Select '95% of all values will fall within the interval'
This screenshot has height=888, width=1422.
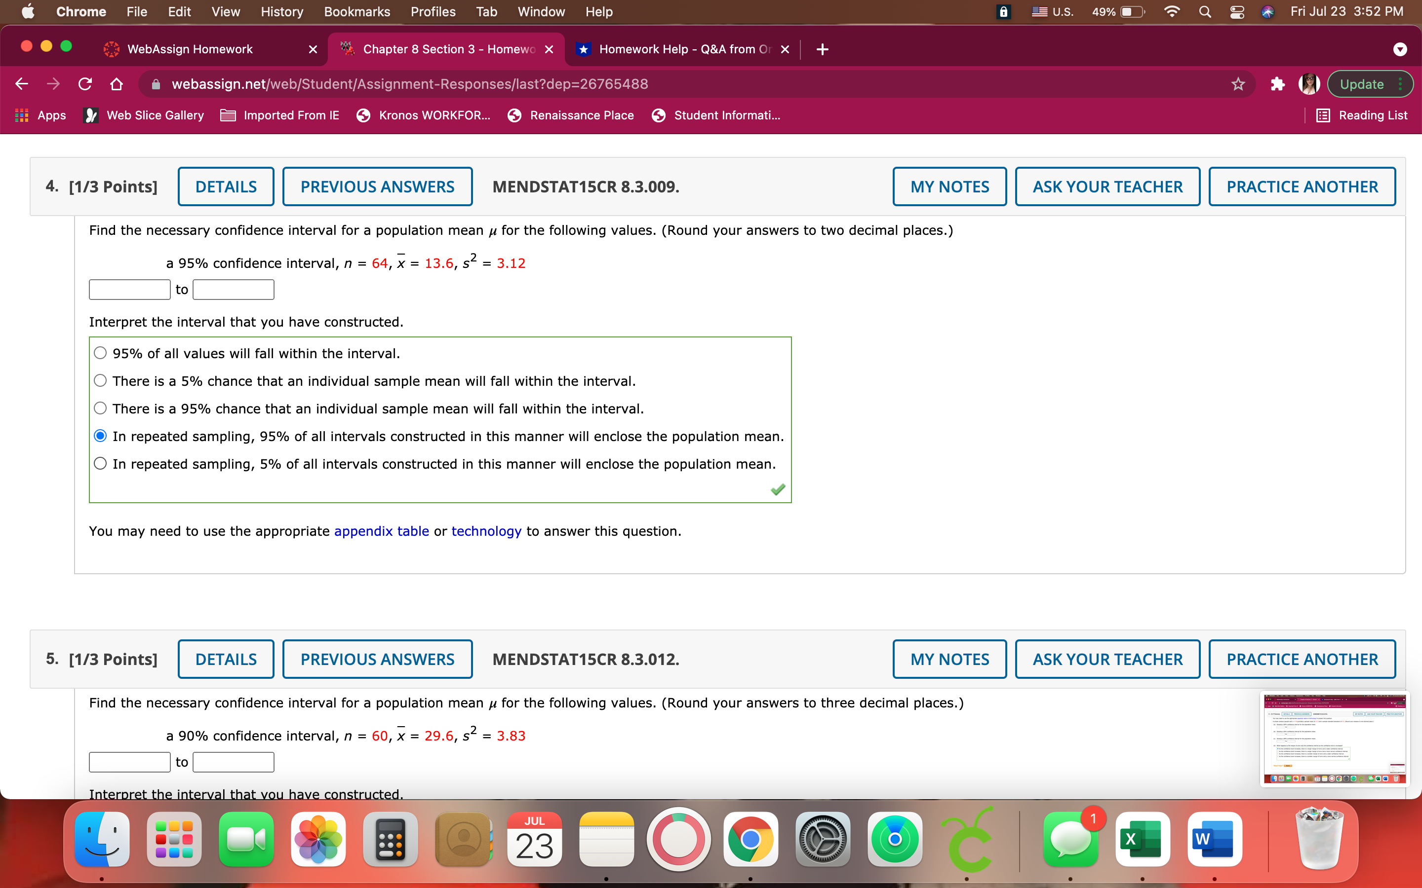[100, 352]
